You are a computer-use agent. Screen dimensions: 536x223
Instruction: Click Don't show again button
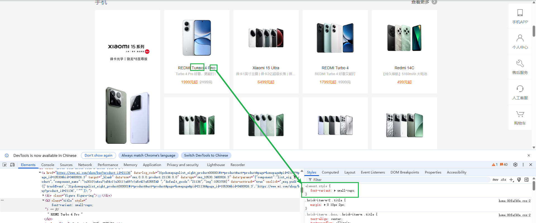99,155
